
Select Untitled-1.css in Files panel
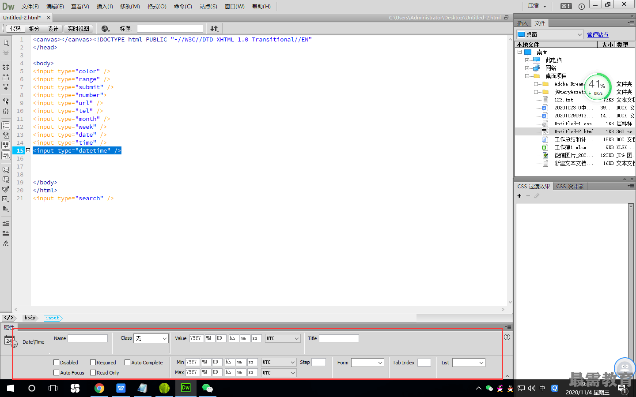point(573,124)
